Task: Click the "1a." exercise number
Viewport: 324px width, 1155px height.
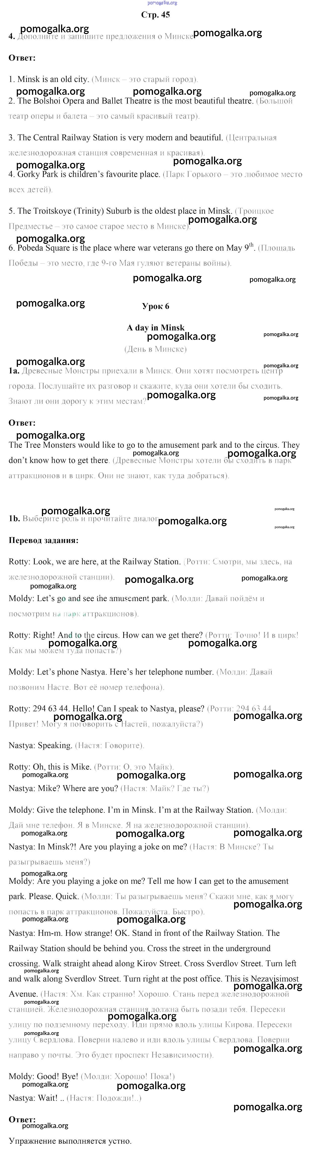Action: point(14,371)
